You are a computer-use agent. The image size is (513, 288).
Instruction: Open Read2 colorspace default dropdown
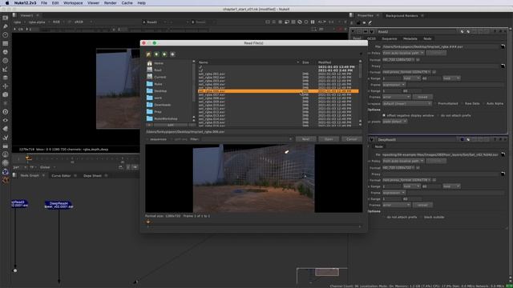point(407,103)
